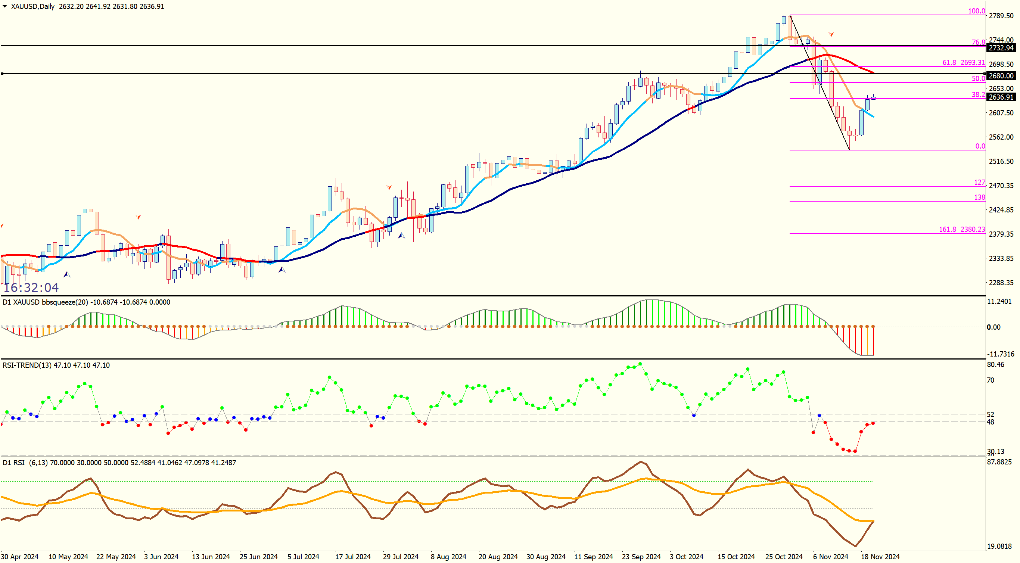Select the Fibonacci 61.8 2693.31 level label
This screenshot has height=563, width=1020.
click(963, 63)
